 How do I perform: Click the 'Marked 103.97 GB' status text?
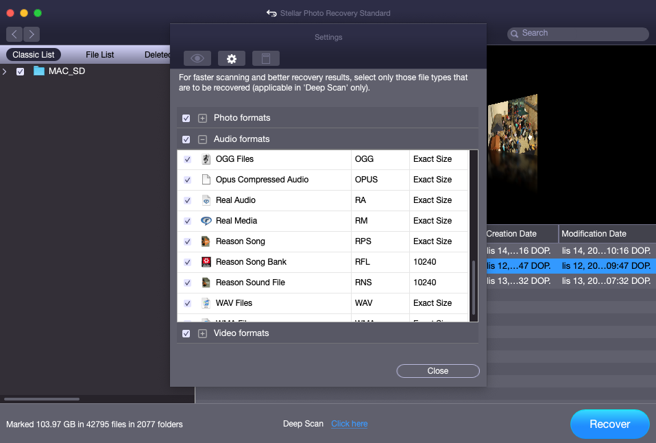[95, 424]
